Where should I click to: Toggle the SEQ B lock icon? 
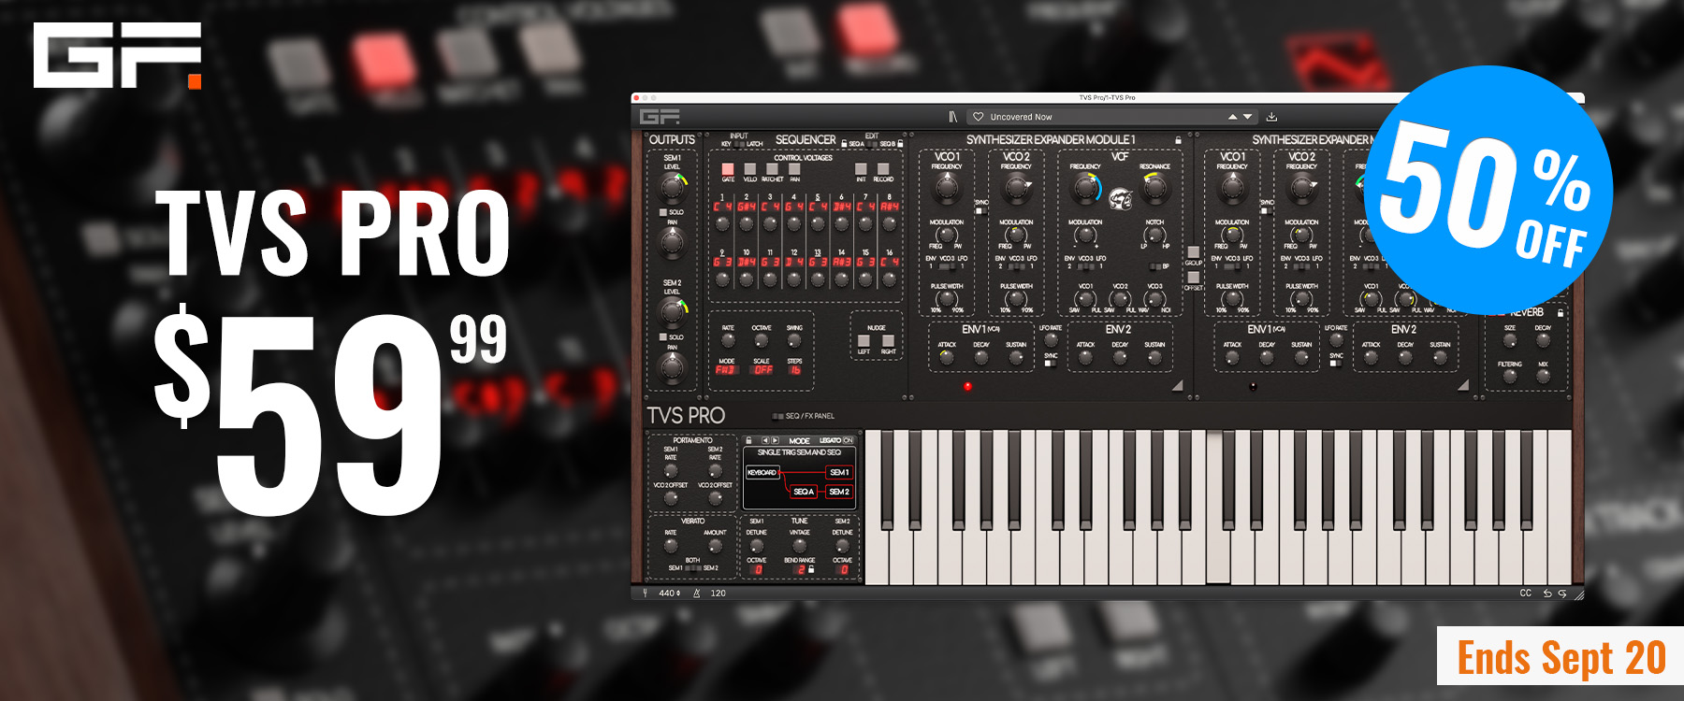pyautogui.click(x=899, y=144)
